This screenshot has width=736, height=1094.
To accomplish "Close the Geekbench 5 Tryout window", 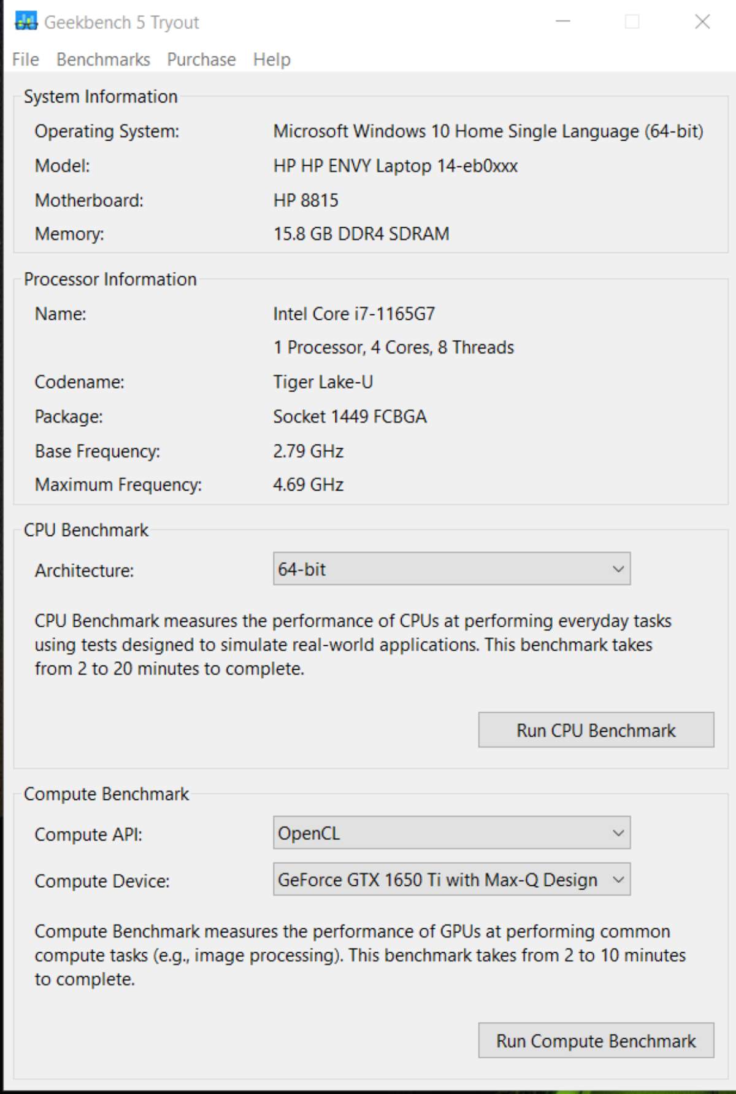I will coord(702,22).
